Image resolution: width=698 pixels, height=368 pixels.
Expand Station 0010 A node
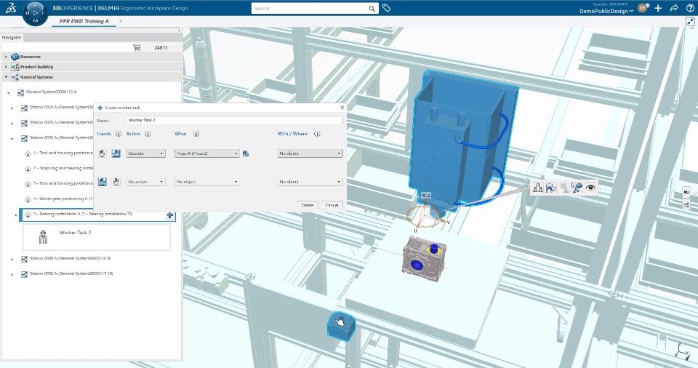click(12, 108)
